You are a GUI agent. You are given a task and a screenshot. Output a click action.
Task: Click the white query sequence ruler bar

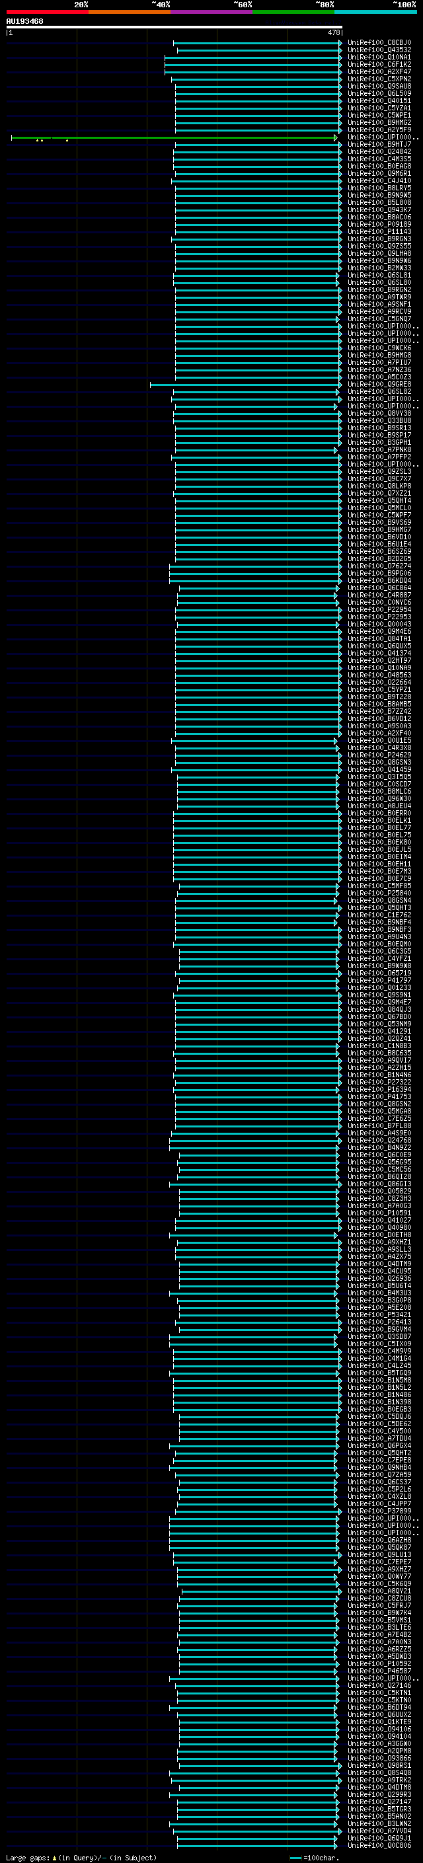click(174, 28)
